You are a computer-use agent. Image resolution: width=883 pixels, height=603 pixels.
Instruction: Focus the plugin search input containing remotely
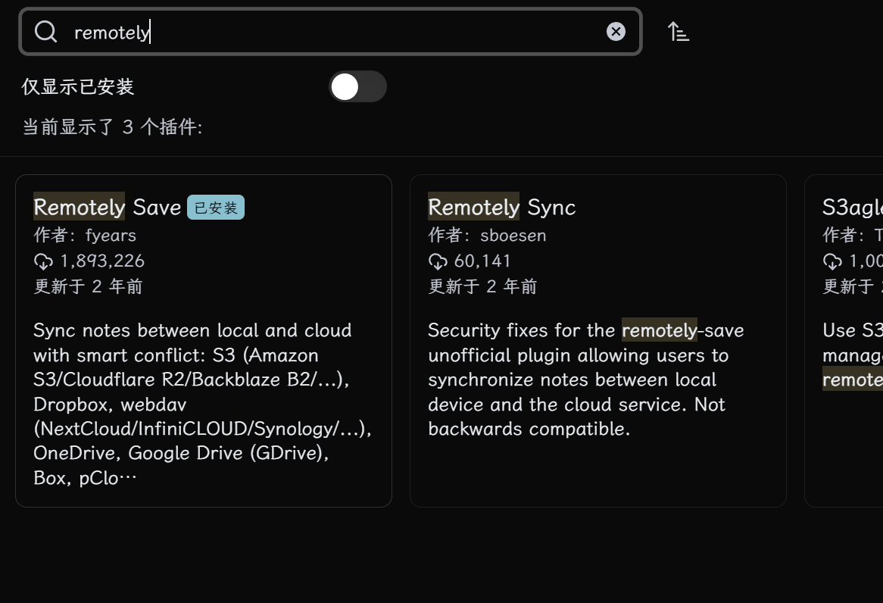click(x=331, y=32)
